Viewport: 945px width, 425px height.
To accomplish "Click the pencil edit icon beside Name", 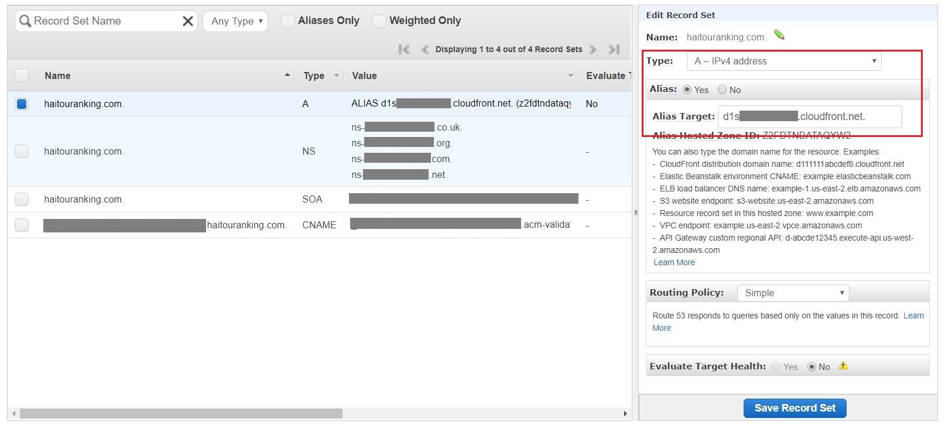I will [x=779, y=35].
